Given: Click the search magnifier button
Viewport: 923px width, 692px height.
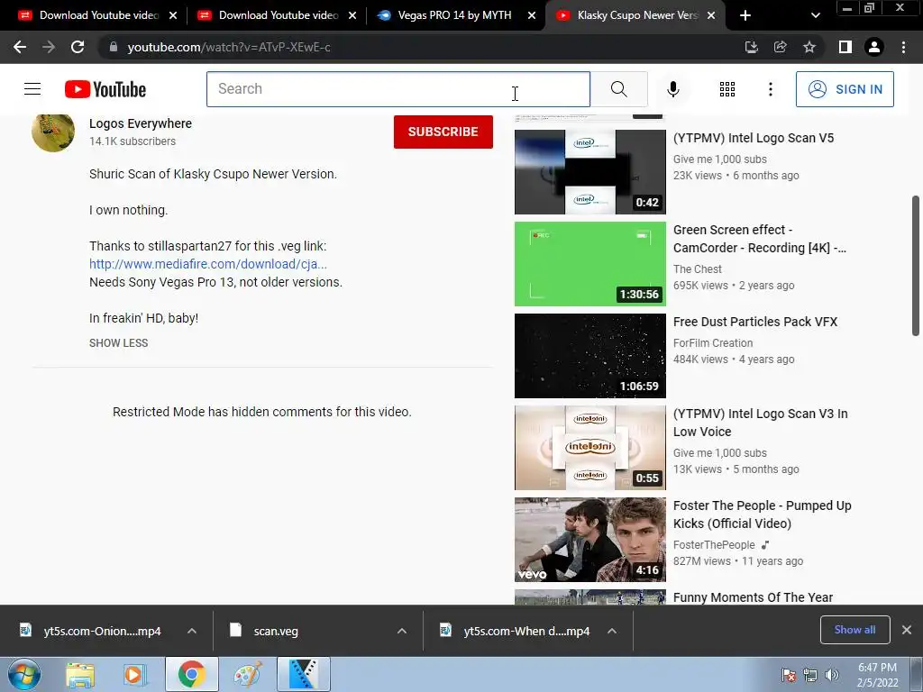Looking at the screenshot, I should [x=618, y=89].
